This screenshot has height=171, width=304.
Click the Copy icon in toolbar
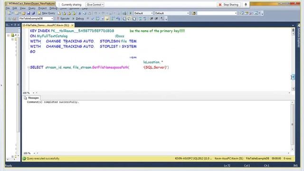tap(85, 13)
